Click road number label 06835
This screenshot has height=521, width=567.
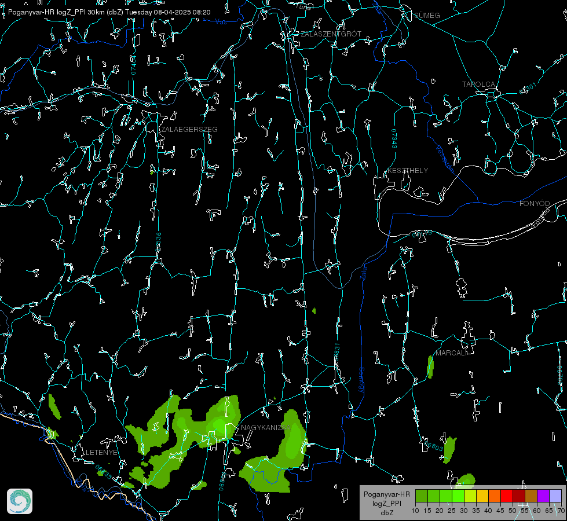[104, 472]
